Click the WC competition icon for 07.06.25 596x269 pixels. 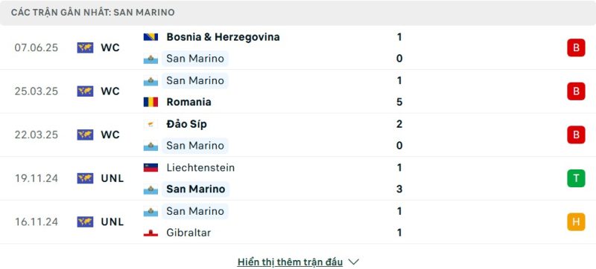click(x=85, y=48)
